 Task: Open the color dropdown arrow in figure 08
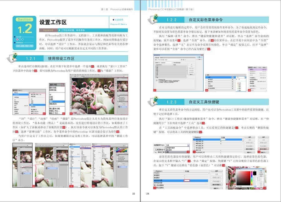coord(245,77)
